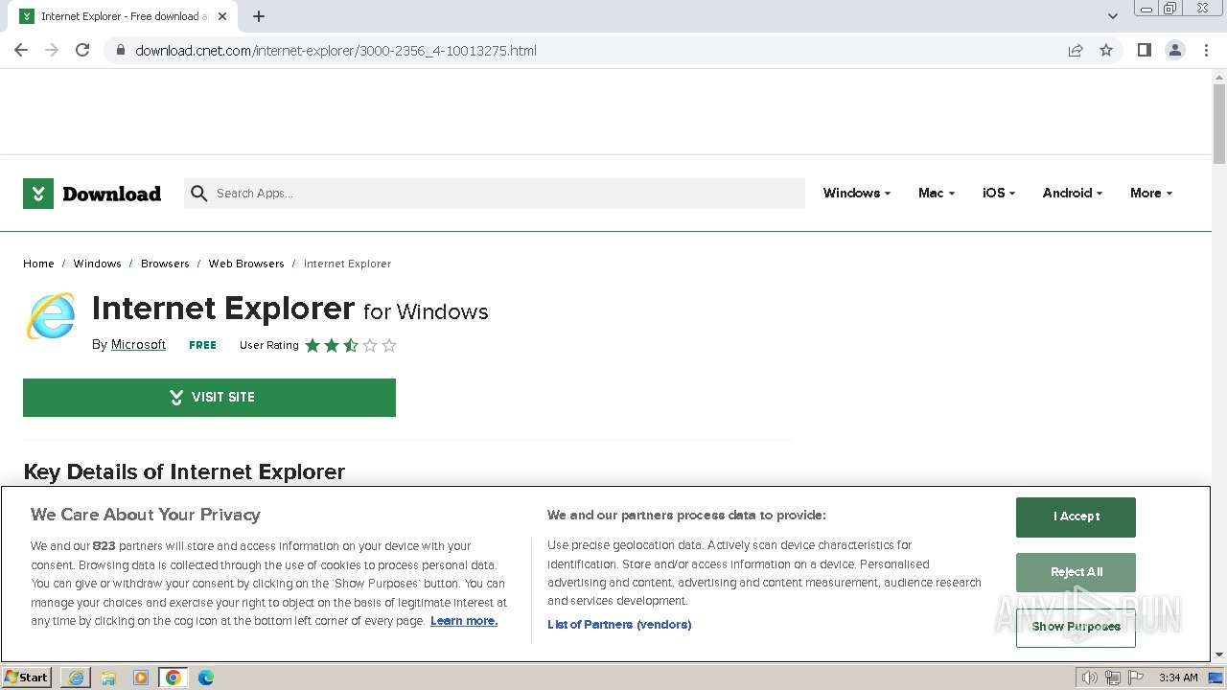Click the Internet Explorer app icon
The image size is (1227, 690).
51,316
